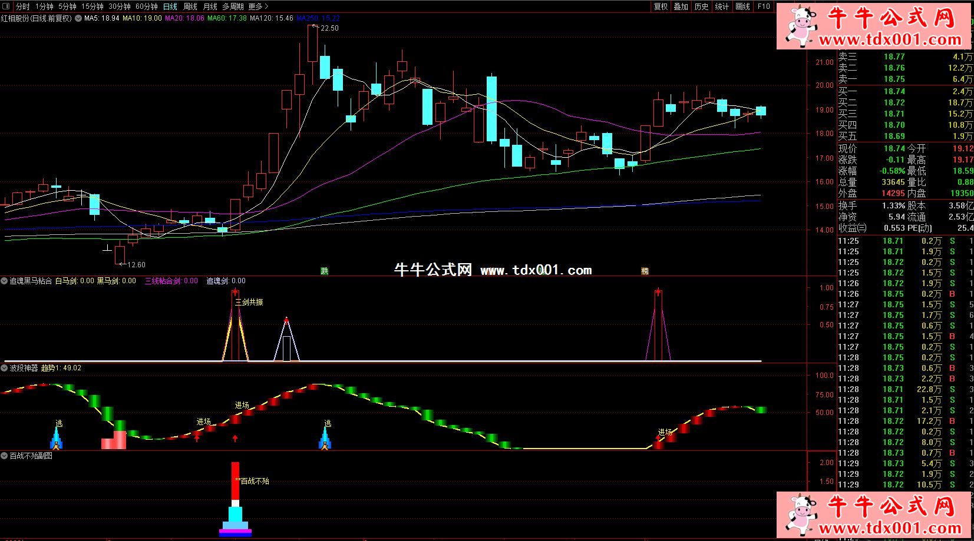
Task: Click the 红相股份(日线.前复权) title
Action: tap(37, 18)
